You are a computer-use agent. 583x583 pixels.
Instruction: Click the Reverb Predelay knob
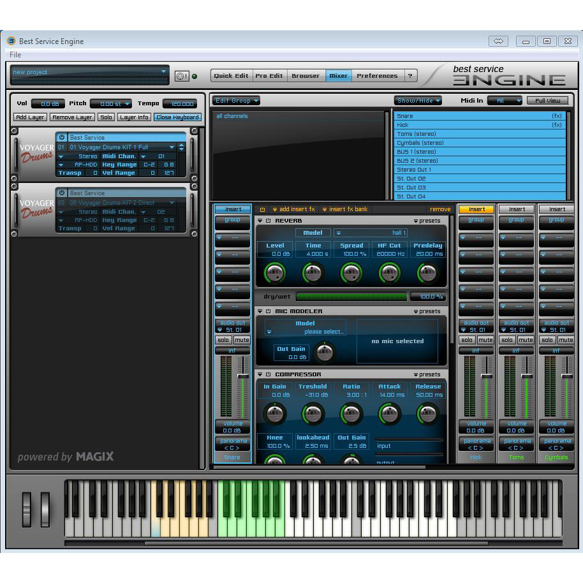427,273
